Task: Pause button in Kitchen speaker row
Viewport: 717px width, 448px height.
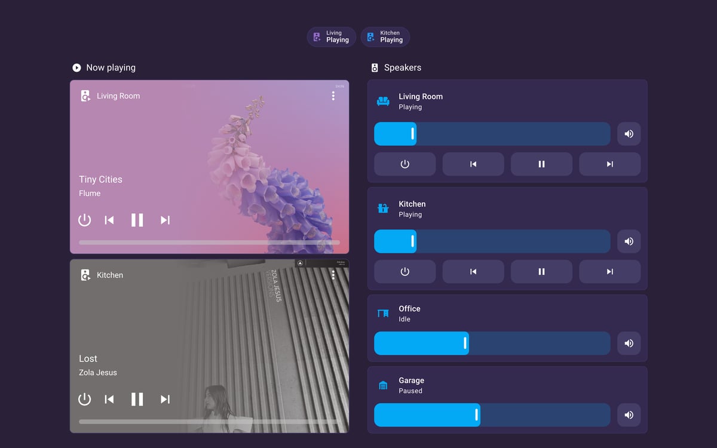Action: (541, 272)
